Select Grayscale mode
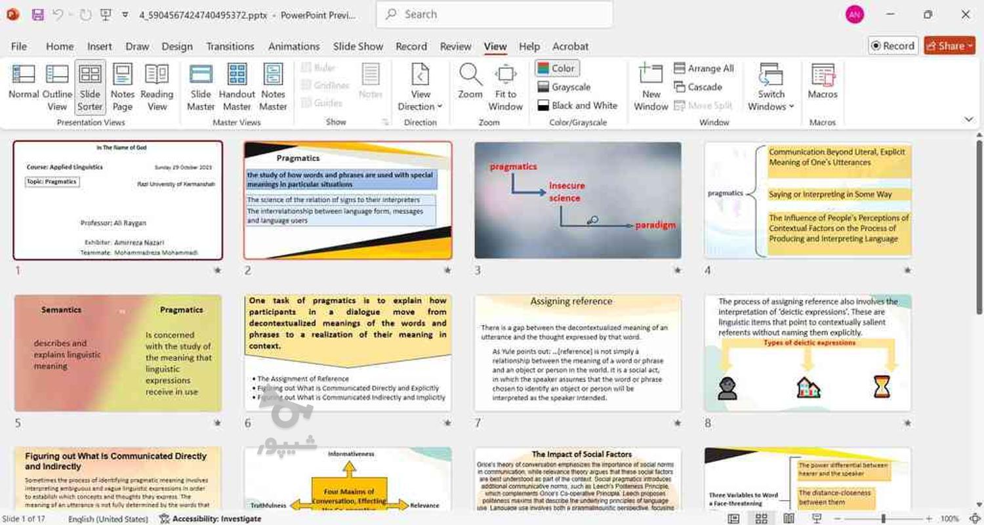This screenshot has width=984, height=525. (x=564, y=87)
